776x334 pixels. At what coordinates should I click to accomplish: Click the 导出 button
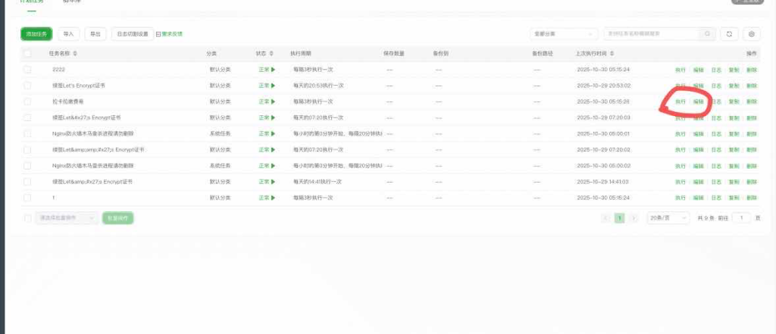point(95,33)
